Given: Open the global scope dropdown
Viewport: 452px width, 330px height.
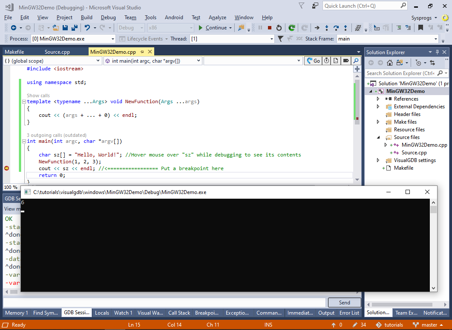Looking at the screenshot, I should click(98, 61).
